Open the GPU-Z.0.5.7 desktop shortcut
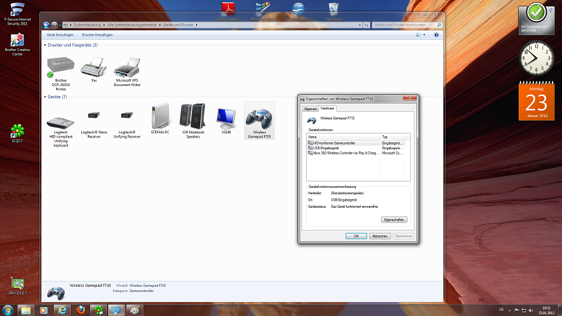This screenshot has width=562, height=316. point(17,286)
